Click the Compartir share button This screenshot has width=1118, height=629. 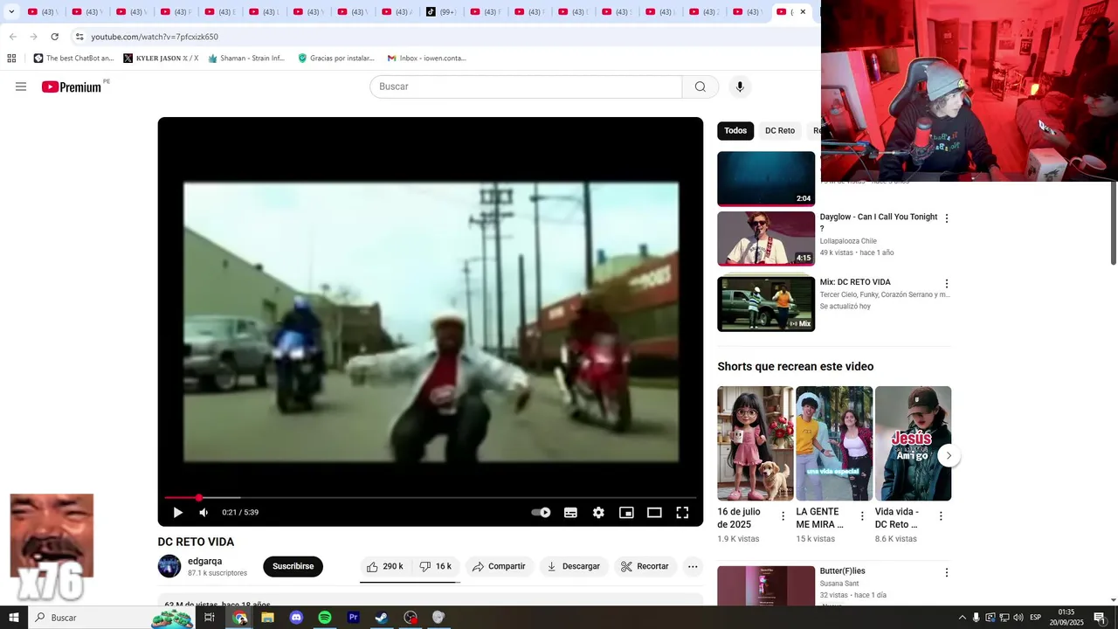pyautogui.click(x=499, y=567)
